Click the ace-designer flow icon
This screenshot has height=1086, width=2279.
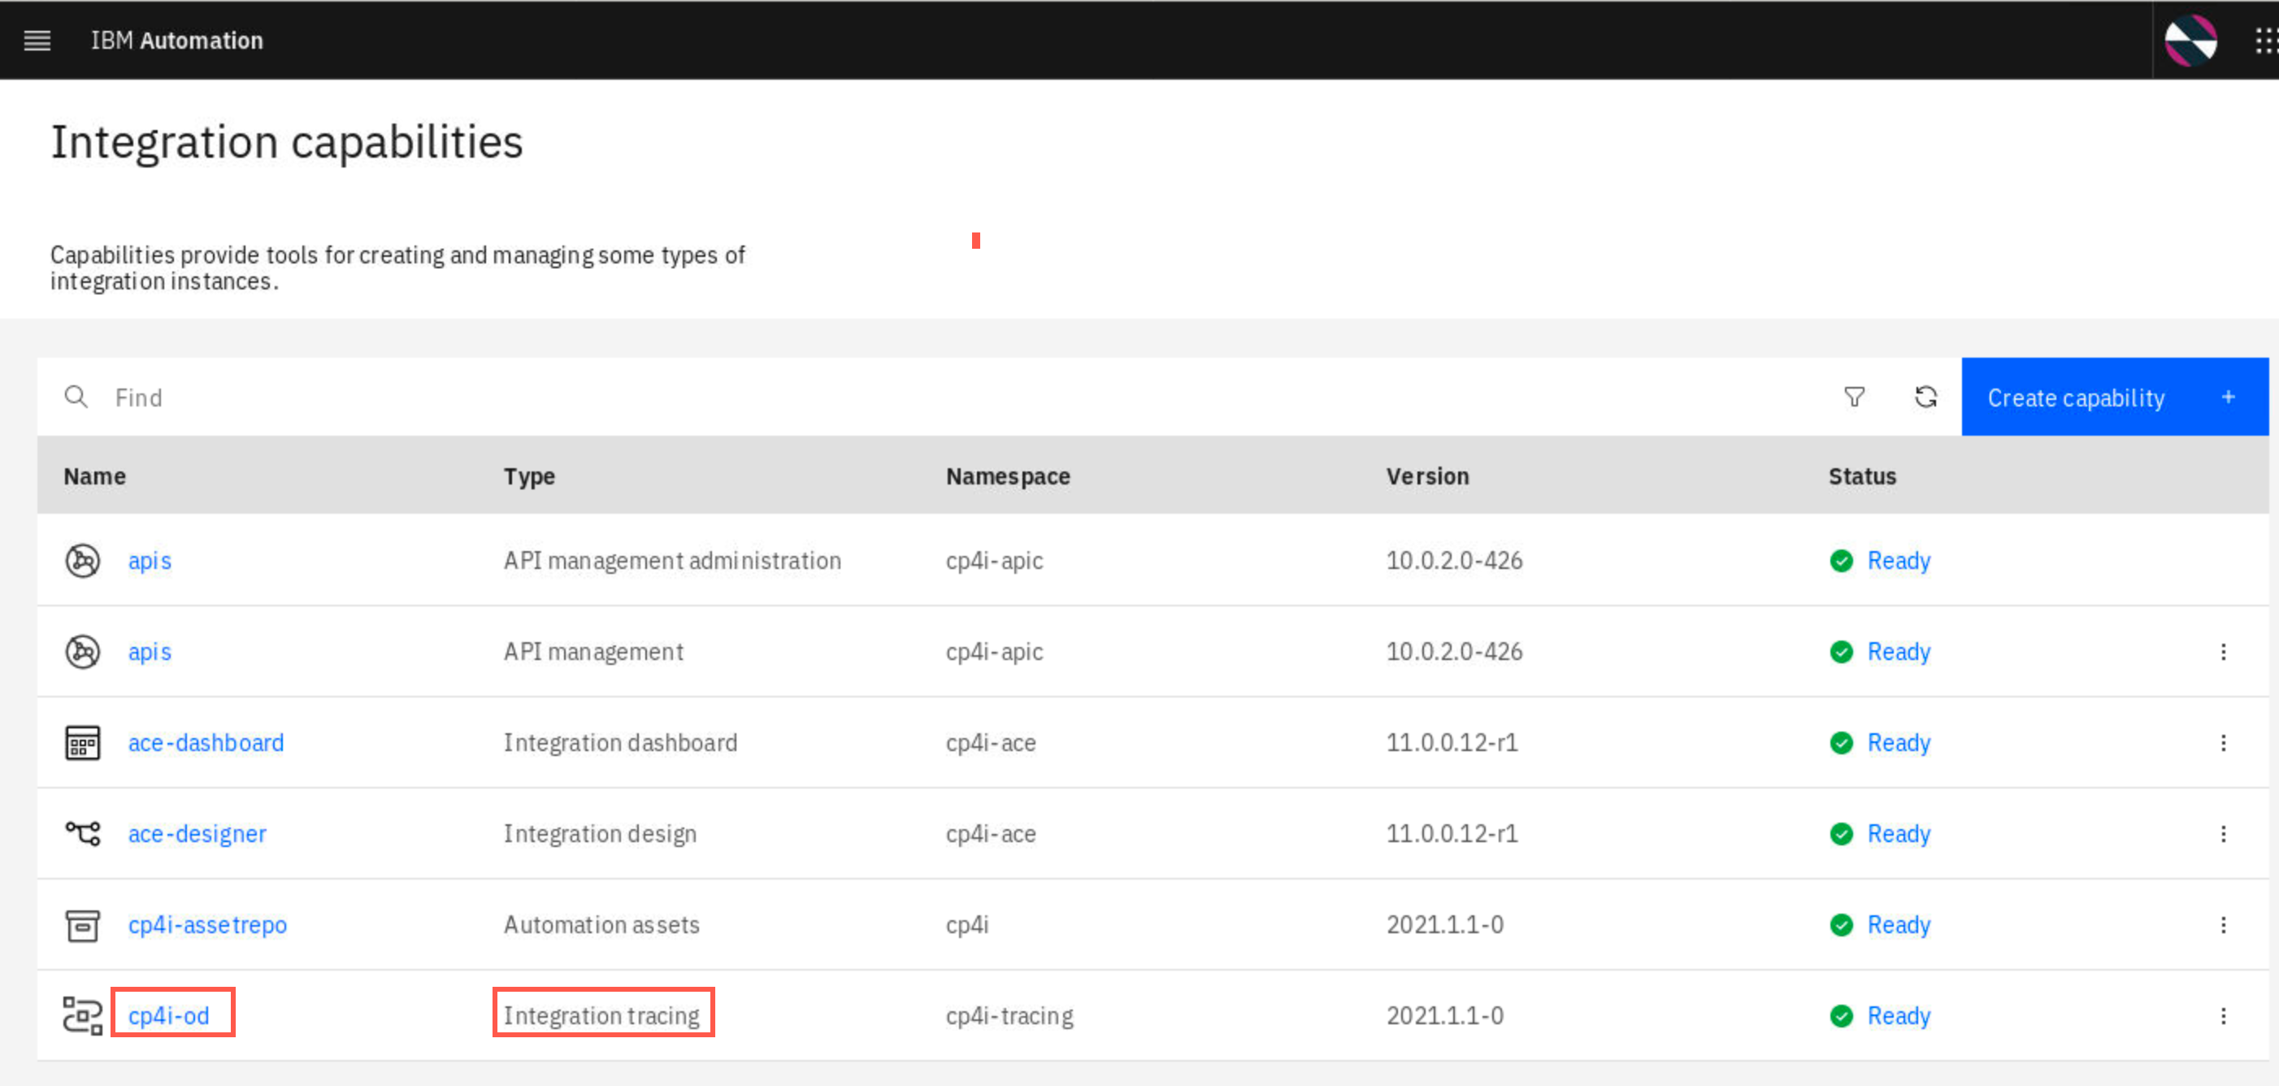[82, 834]
